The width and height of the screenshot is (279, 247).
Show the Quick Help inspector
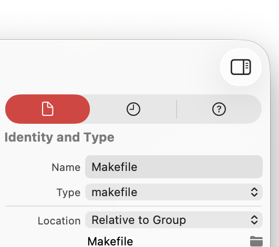(x=219, y=109)
